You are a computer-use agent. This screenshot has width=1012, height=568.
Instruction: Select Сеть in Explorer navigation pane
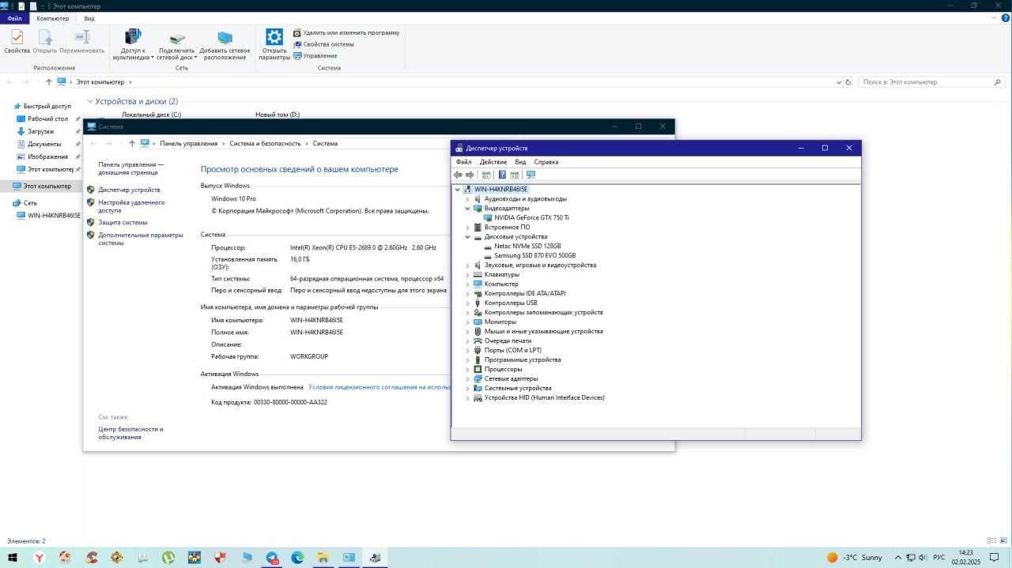click(29, 203)
